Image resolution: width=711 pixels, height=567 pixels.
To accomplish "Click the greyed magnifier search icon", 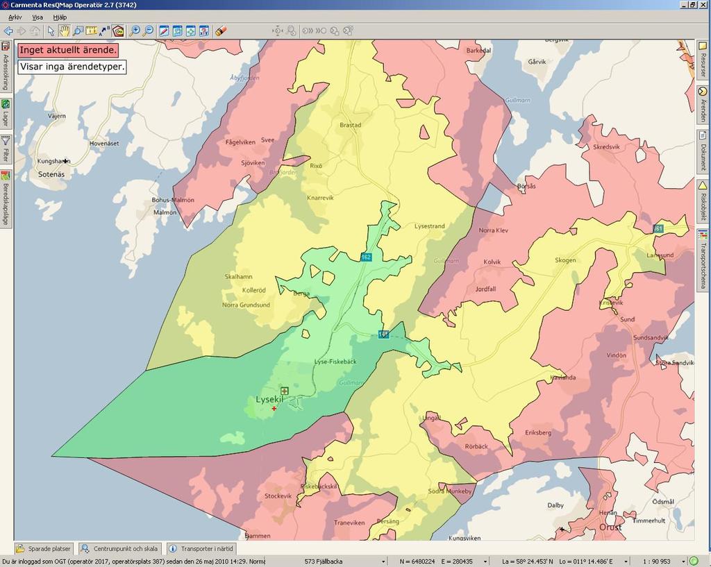I will pos(291,31).
